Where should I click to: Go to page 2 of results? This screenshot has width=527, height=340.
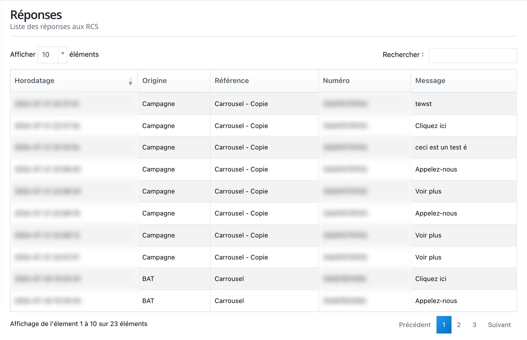click(x=459, y=325)
